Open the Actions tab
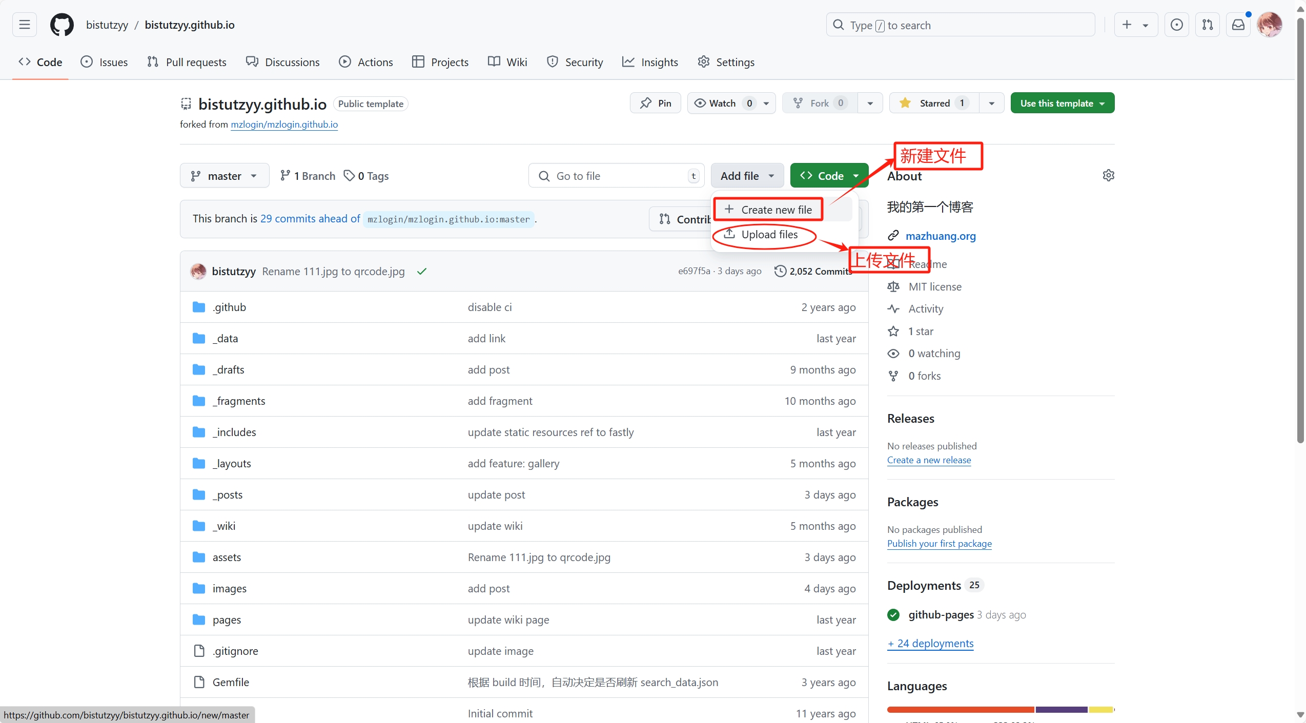 point(366,62)
